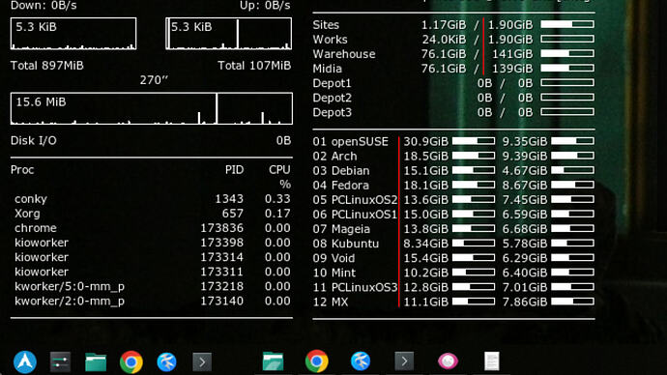The height and width of the screenshot is (375, 667).
Task: Click the PID column header
Action: tap(234, 170)
